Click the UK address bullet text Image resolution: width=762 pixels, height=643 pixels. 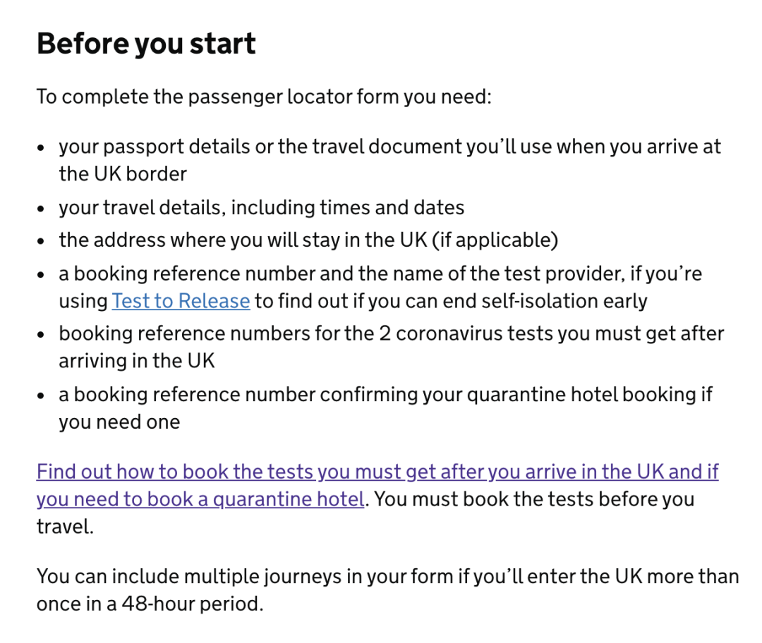[308, 240]
